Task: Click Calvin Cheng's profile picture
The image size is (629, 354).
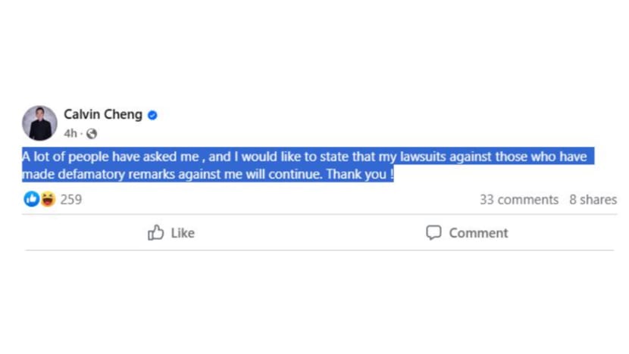Action: [39, 123]
